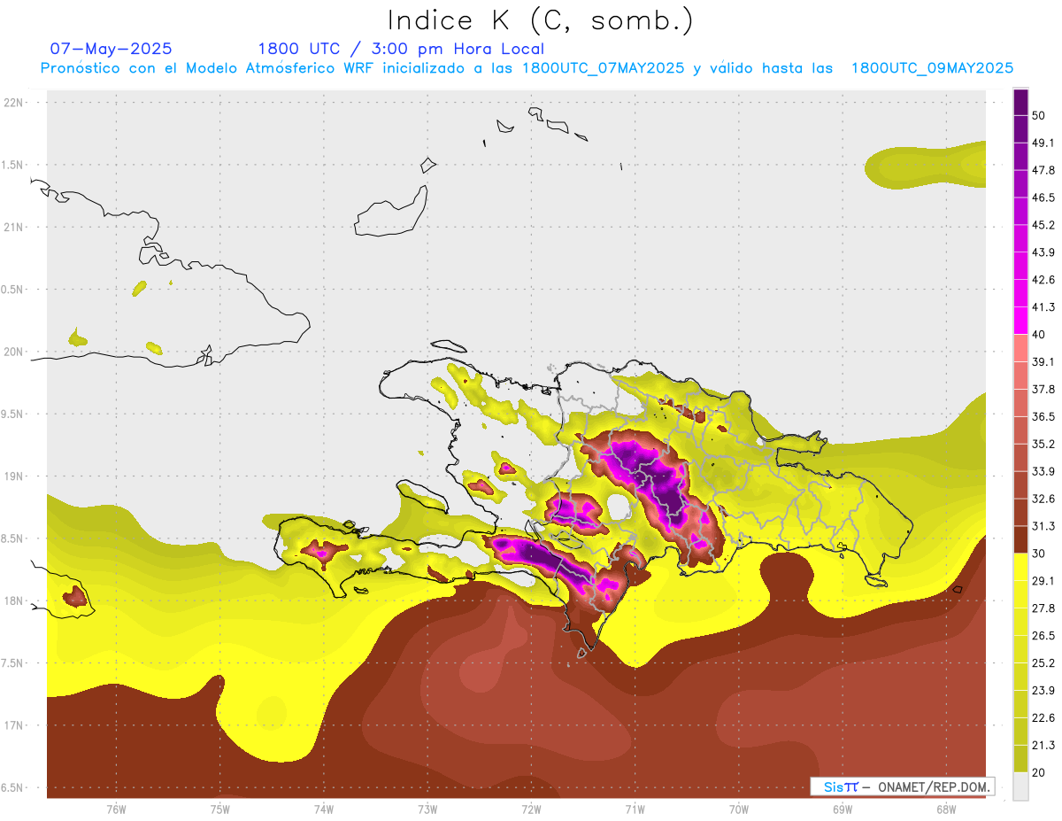Click the dark purple swatch above 50
The height and width of the screenshot is (821, 1062).
tap(1021, 101)
